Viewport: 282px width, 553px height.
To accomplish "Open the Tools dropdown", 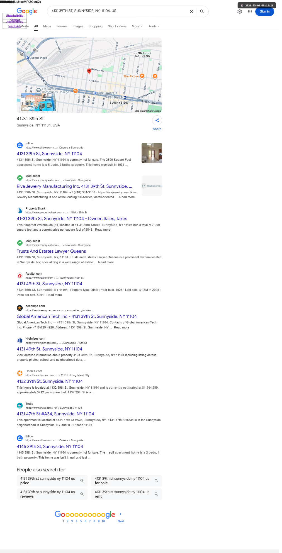I will [x=154, y=26].
